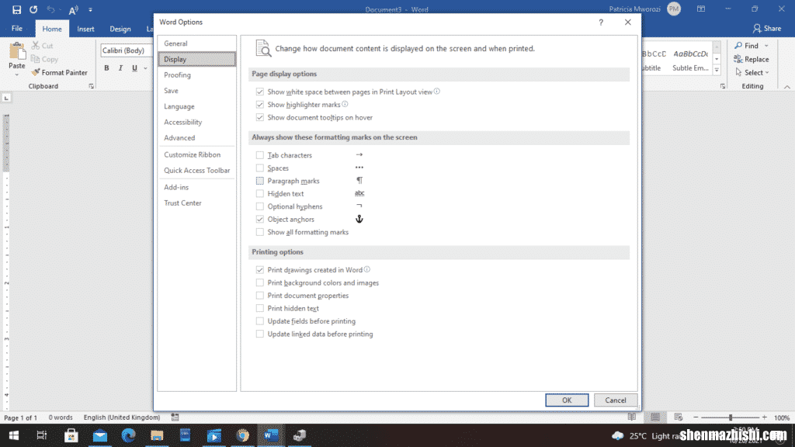Click the Replace icon in Editing group
This screenshot has height=447, width=795.
(x=738, y=59)
